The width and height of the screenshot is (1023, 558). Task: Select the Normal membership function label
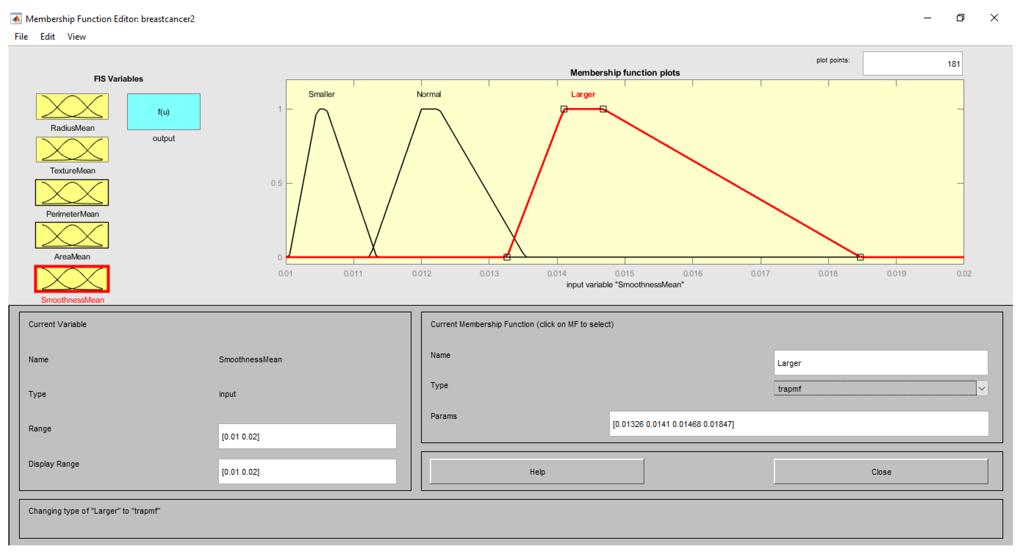point(428,94)
